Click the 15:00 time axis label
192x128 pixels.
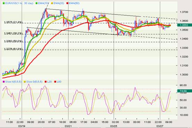(x=105, y=122)
